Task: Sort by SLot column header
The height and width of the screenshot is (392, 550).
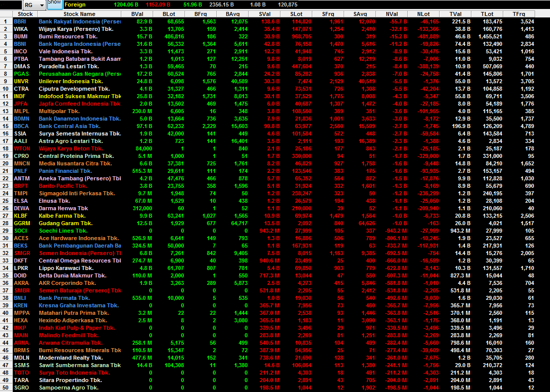Action: point(296,14)
